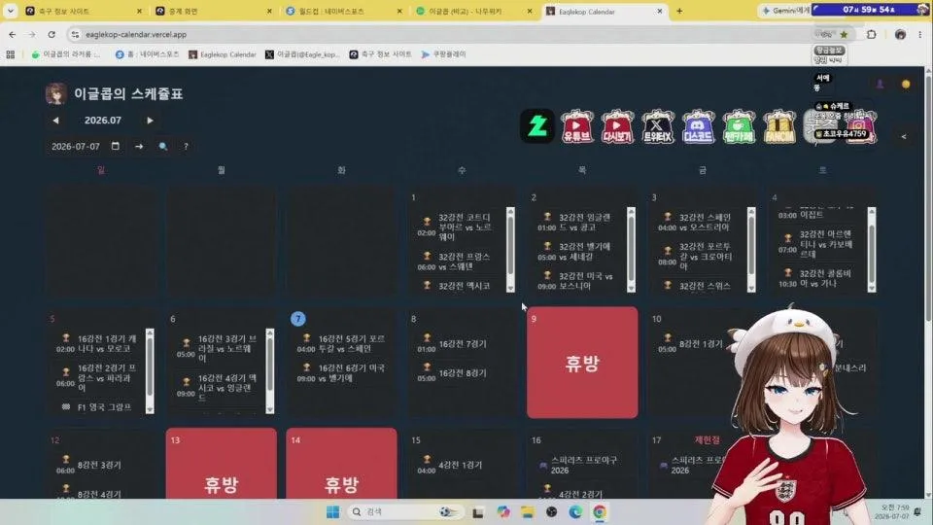Click 16강전 2경기 프랑스 vs 파라과이
Screen dimensions: 933x525
96,377
